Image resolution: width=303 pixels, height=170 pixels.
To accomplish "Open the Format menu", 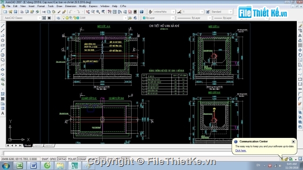I will [41, 6].
